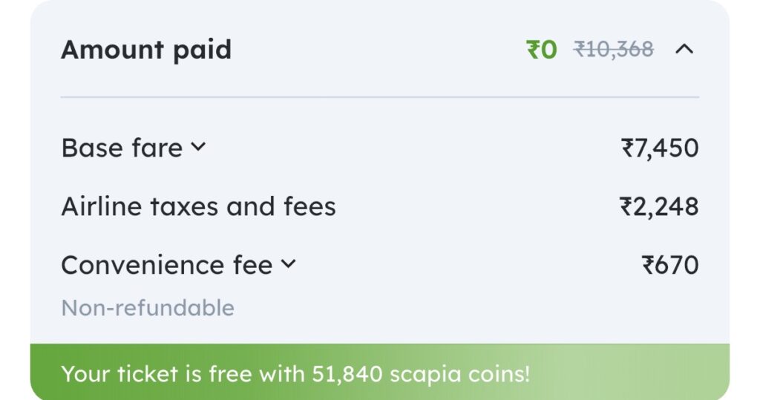Expand the Convenience fee details arrow
Viewport: 760px width, 400px height.
[x=288, y=263]
